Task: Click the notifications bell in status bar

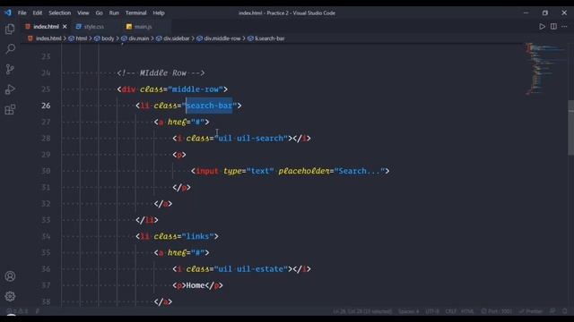Action: [x=565, y=311]
